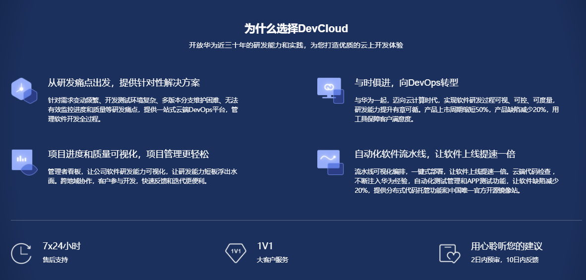Click the paragraph starting 流水线可视化编排

[457, 181]
